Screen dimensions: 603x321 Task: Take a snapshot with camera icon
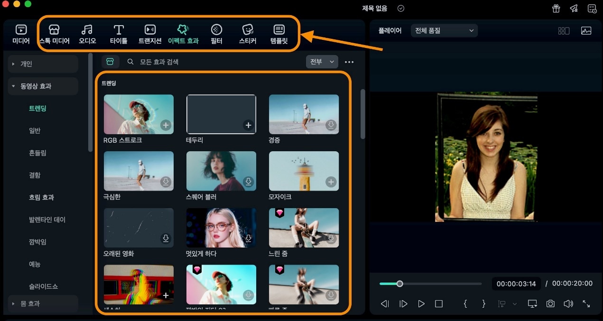coord(550,304)
